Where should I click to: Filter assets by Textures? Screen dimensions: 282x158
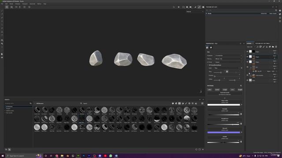coord(193,104)
